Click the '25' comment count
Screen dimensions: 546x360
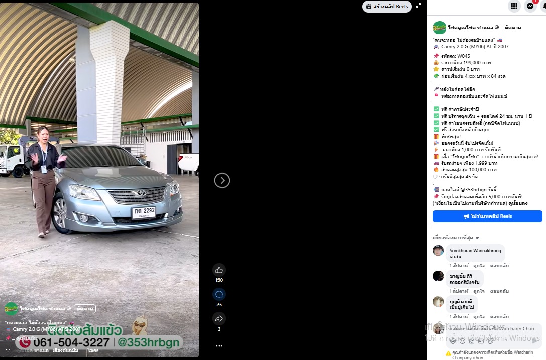tap(219, 305)
